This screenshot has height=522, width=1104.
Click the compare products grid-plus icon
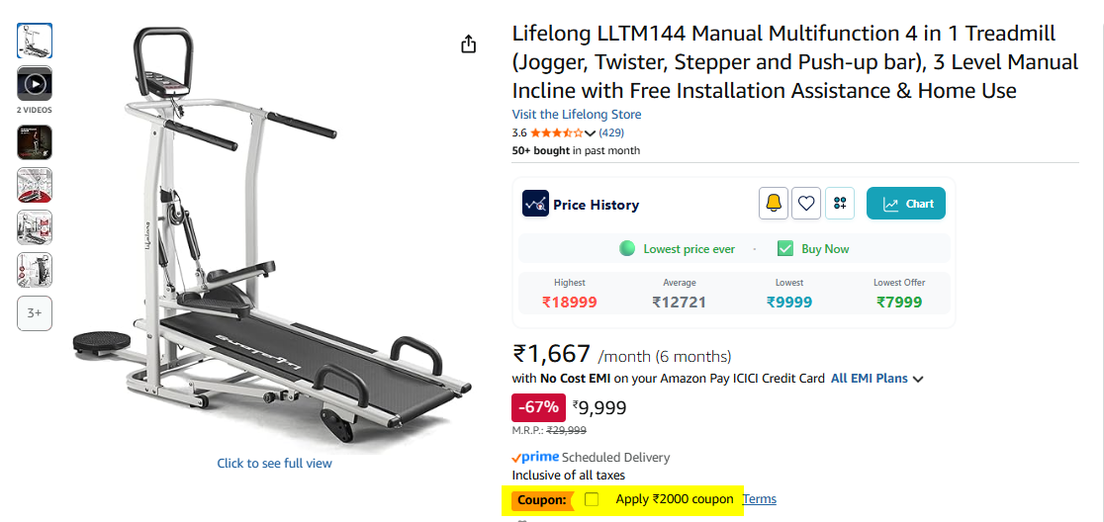(x=840, y=204)
